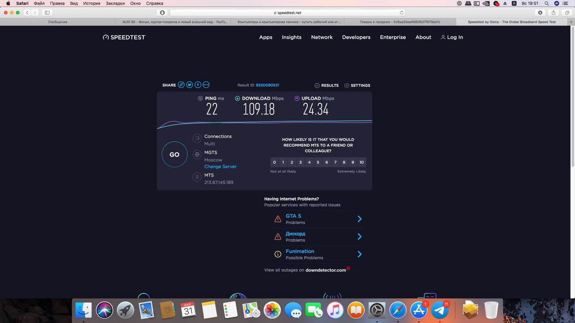Image resolution: width=575 pixels, height=323 pixels.
Task: Open the About navigation item
Action: click(x=423, y=37)
